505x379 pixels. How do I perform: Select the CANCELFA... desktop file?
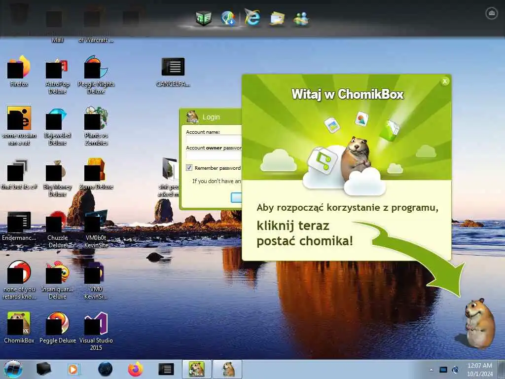[173, 72]
